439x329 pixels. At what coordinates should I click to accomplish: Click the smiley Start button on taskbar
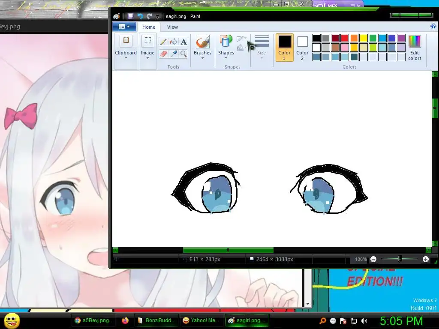pos(12,320)
